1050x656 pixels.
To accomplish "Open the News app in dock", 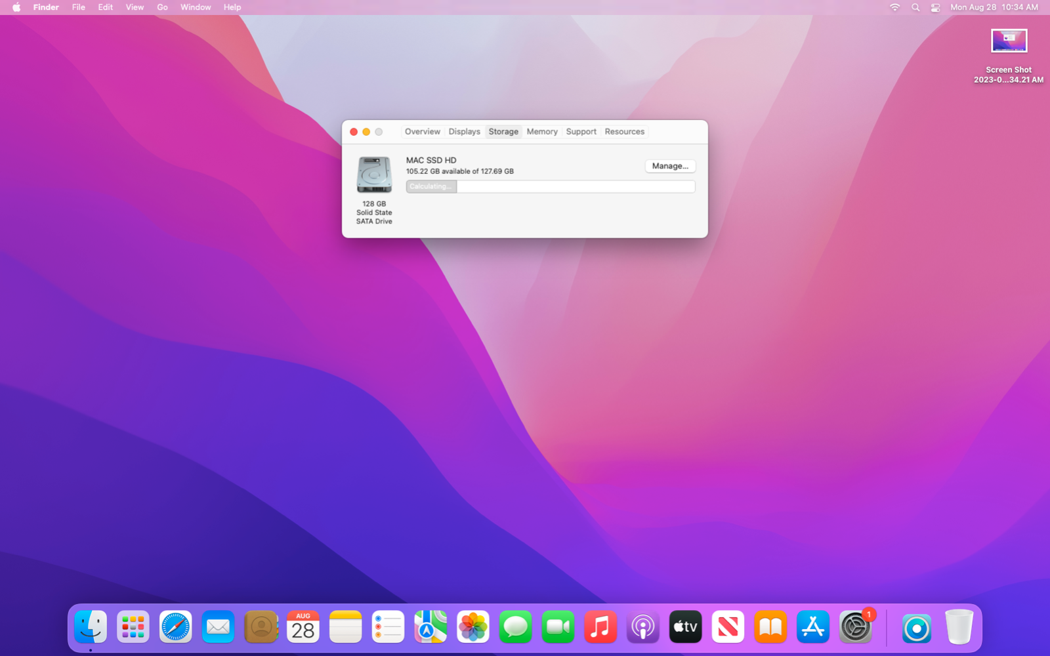I will [x=728, y=627].
